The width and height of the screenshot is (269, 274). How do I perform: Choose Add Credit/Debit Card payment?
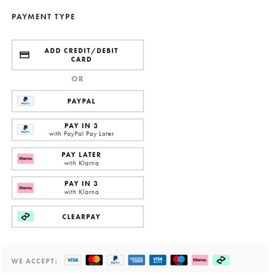[78, 55]
